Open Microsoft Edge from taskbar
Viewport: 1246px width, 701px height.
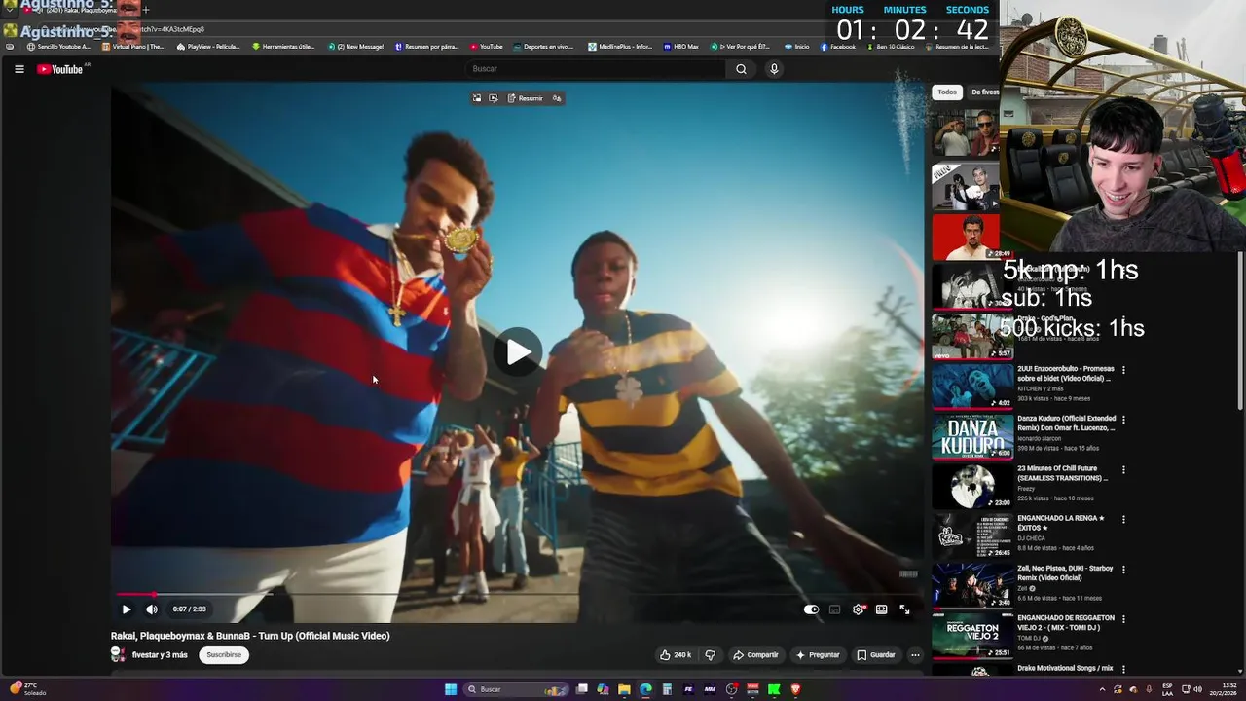point(645,689)
